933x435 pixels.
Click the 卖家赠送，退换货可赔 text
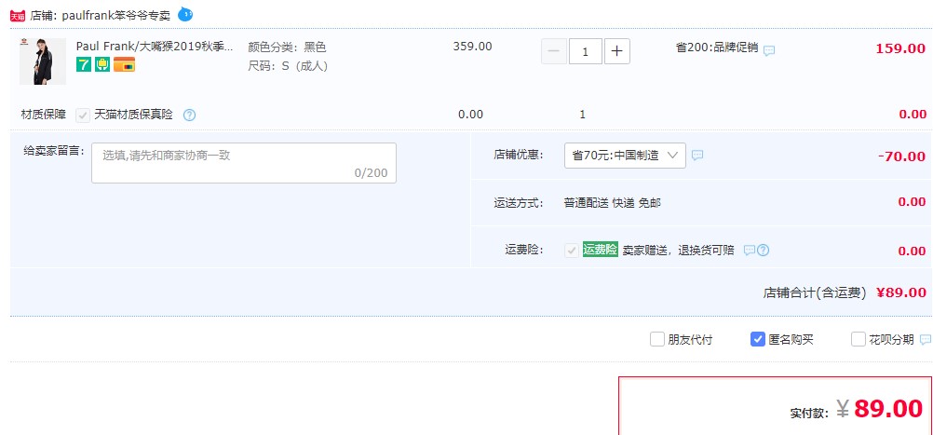pyautogui.click(x=678, y=250)
